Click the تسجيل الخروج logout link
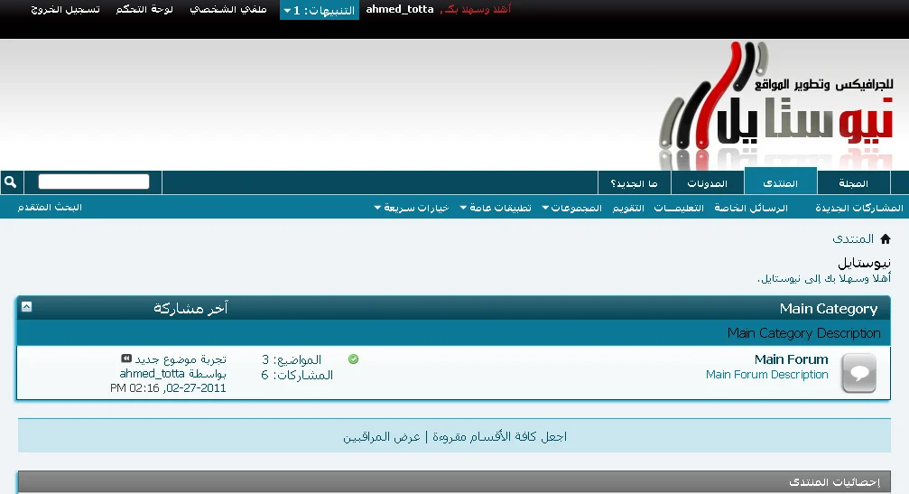 pyautogui.click(x=66, y=9)
